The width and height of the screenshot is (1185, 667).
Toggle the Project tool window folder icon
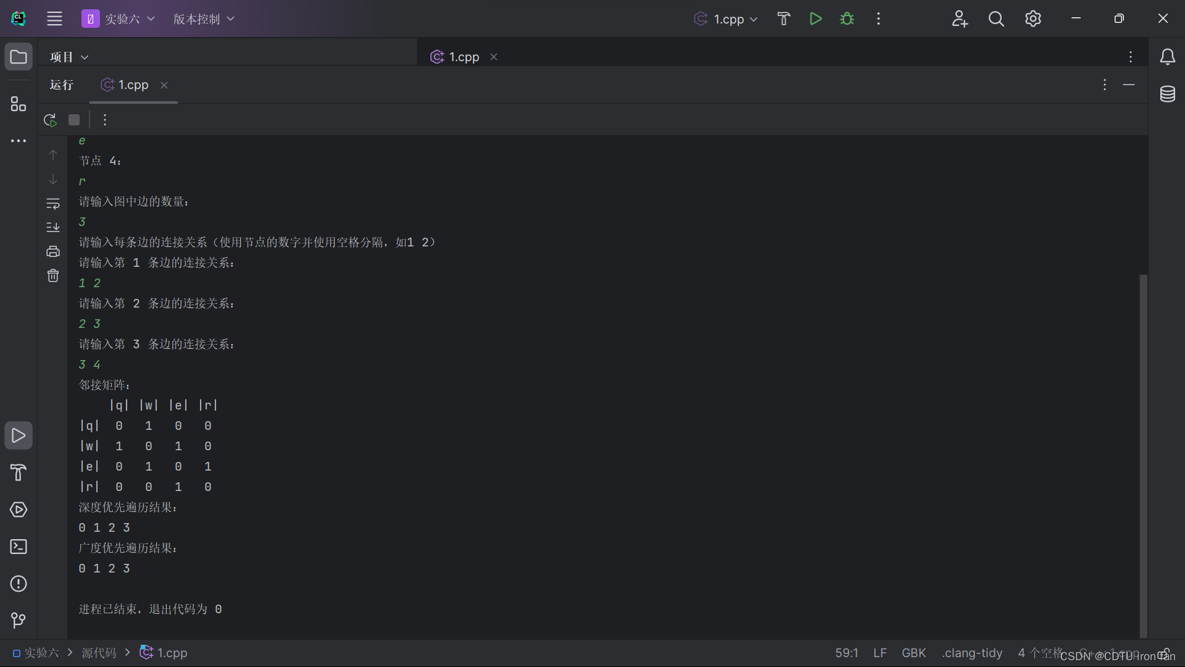tap(19, 57)
